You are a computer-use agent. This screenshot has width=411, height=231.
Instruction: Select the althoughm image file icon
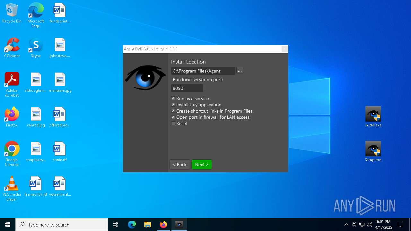(36, 83)
